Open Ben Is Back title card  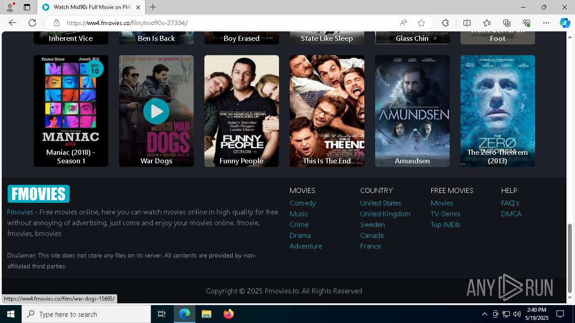point(156,38)
